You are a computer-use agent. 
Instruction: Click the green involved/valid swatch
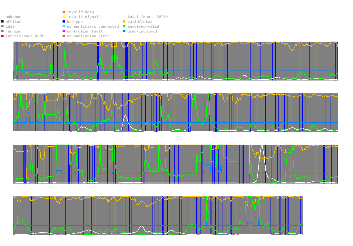(124, 26)
